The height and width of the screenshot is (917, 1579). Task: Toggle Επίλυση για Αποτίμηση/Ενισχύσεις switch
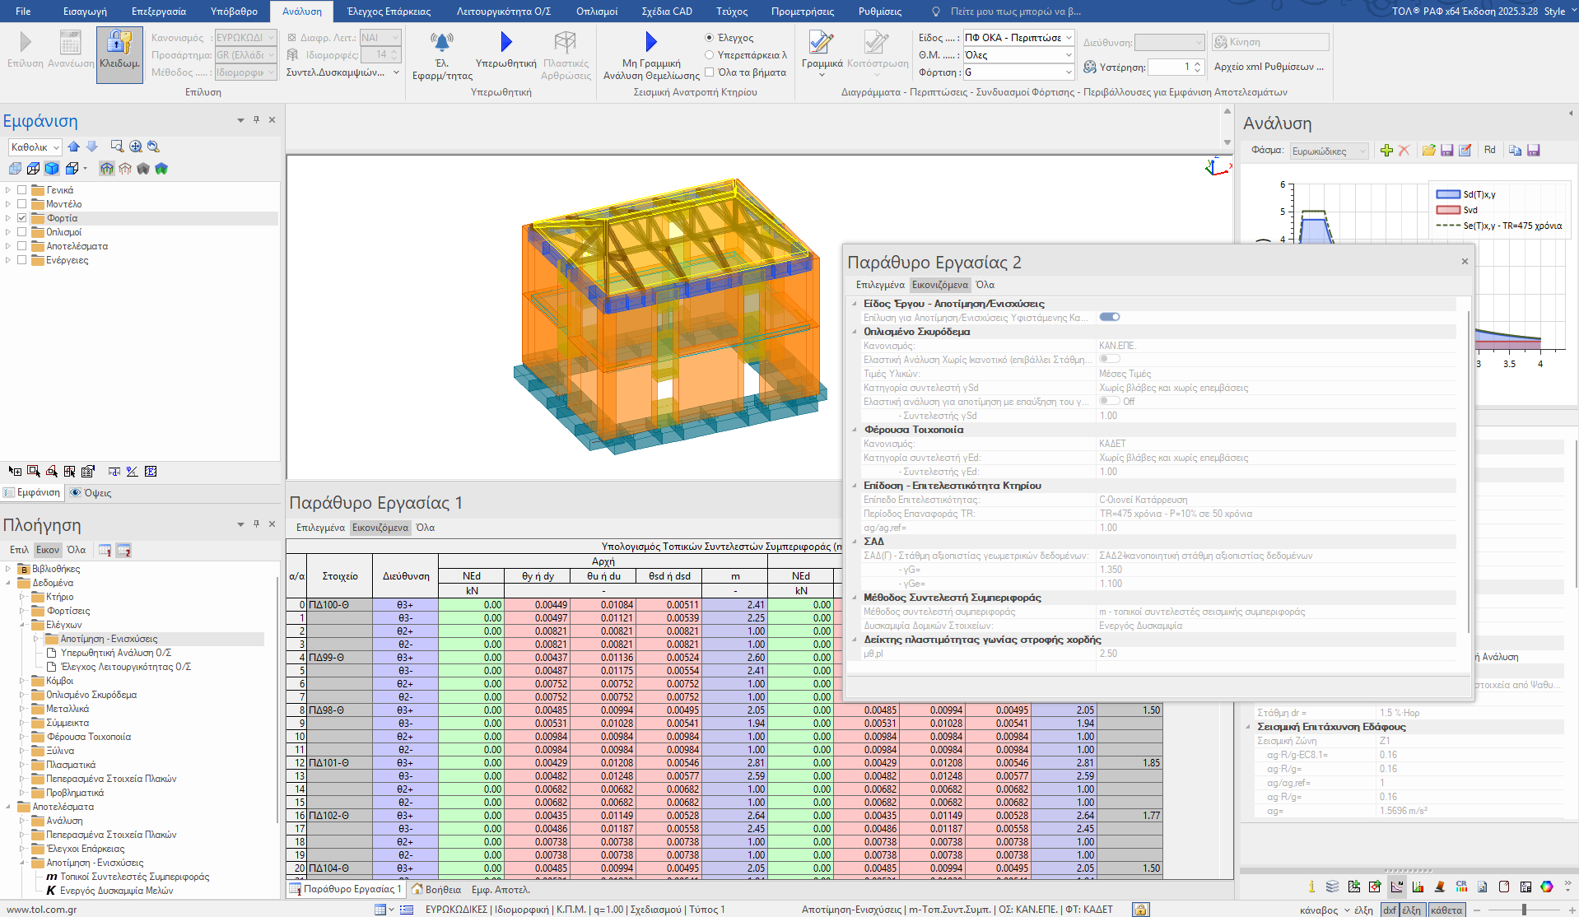pos(1109,317)
